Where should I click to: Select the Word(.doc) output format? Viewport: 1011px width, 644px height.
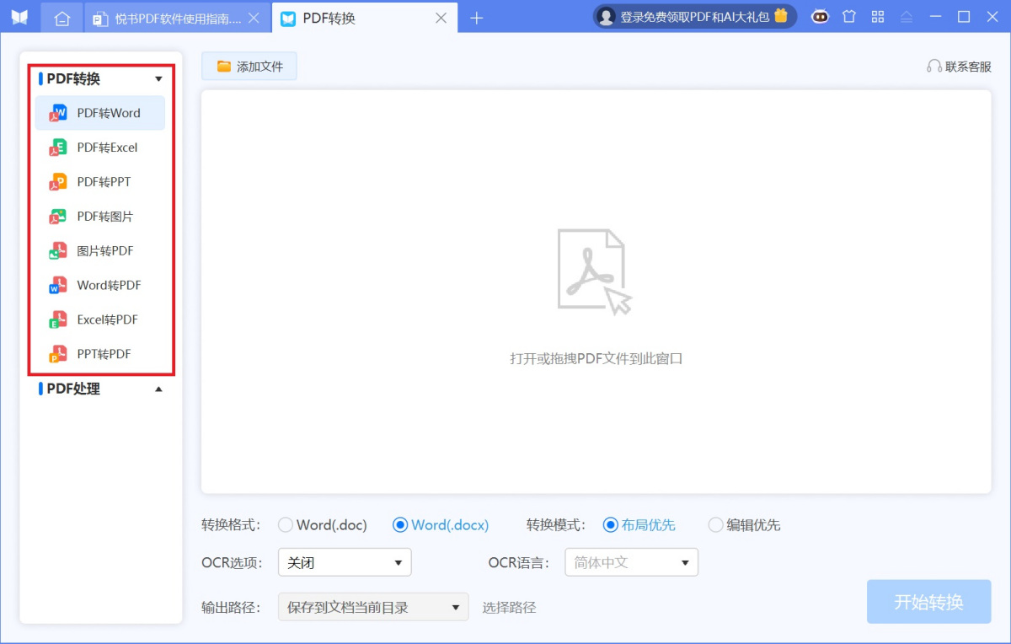tap(286, 524)
